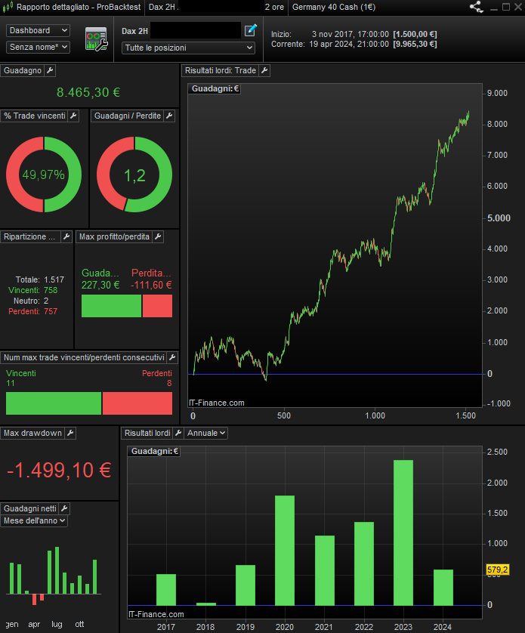Click the redacted Dax 2H name field
Image resolution: width=525 pixels, height=633 pixels.
coord(196,31)
